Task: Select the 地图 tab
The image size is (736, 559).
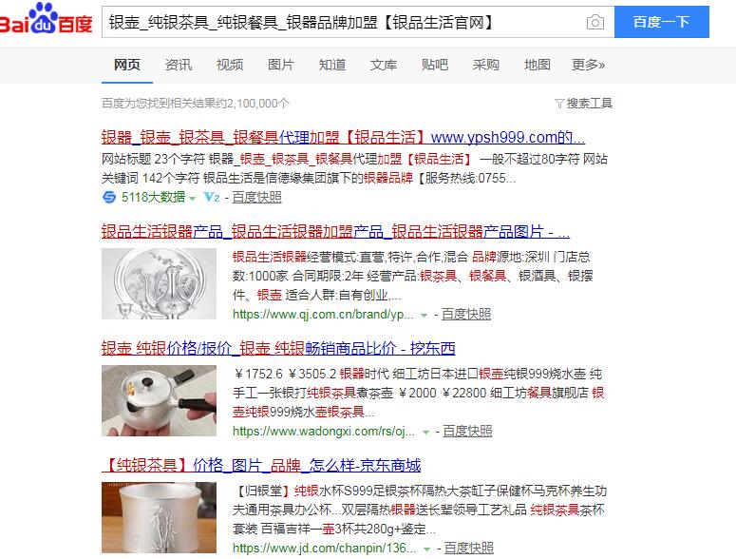Action: click(537, 65)
